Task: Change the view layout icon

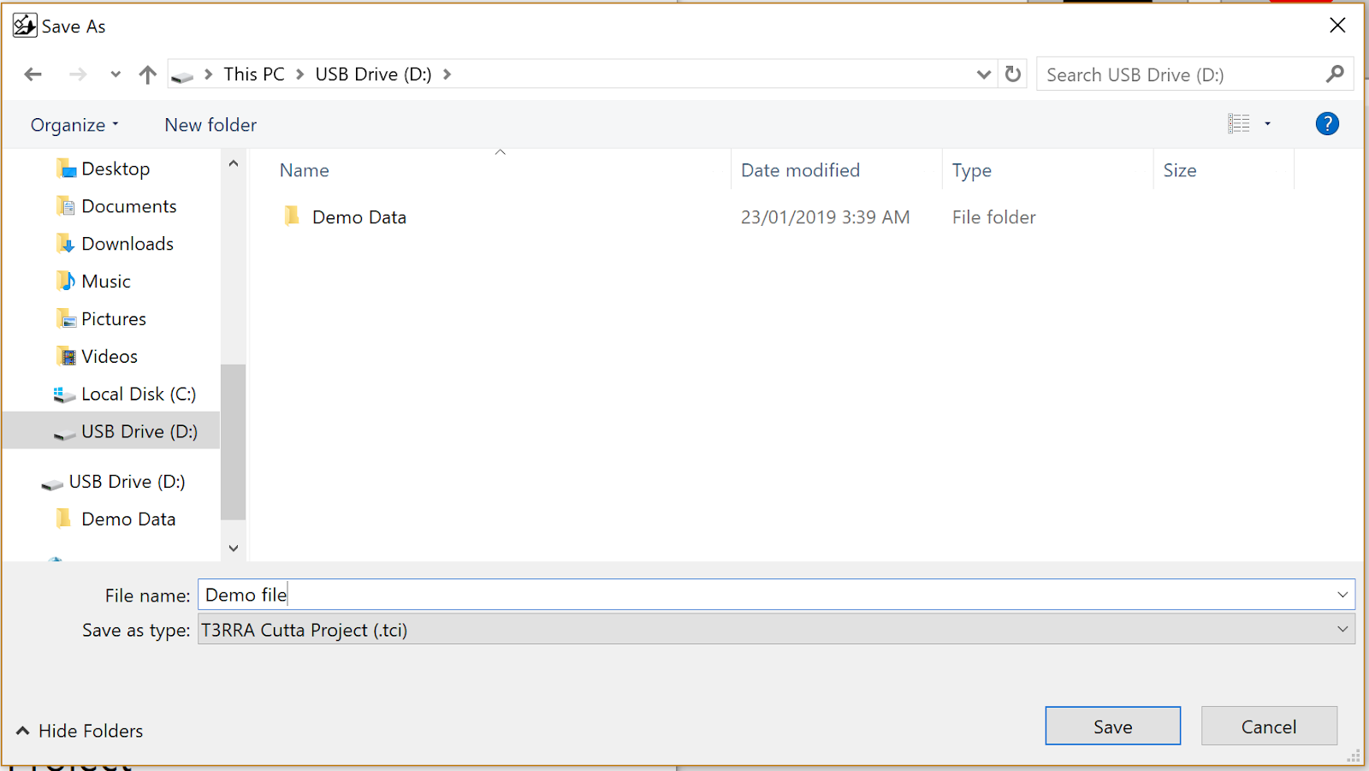Action: 1239,124
